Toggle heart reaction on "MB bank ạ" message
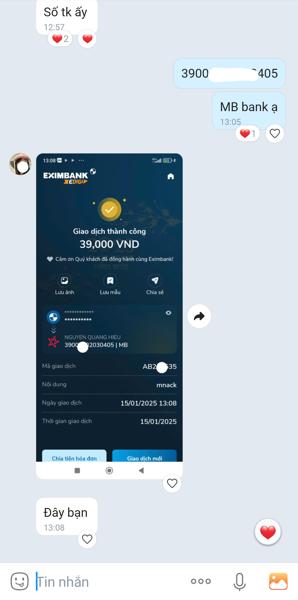The height and width of the screenshot is (600, 298). tap(275, 133)
